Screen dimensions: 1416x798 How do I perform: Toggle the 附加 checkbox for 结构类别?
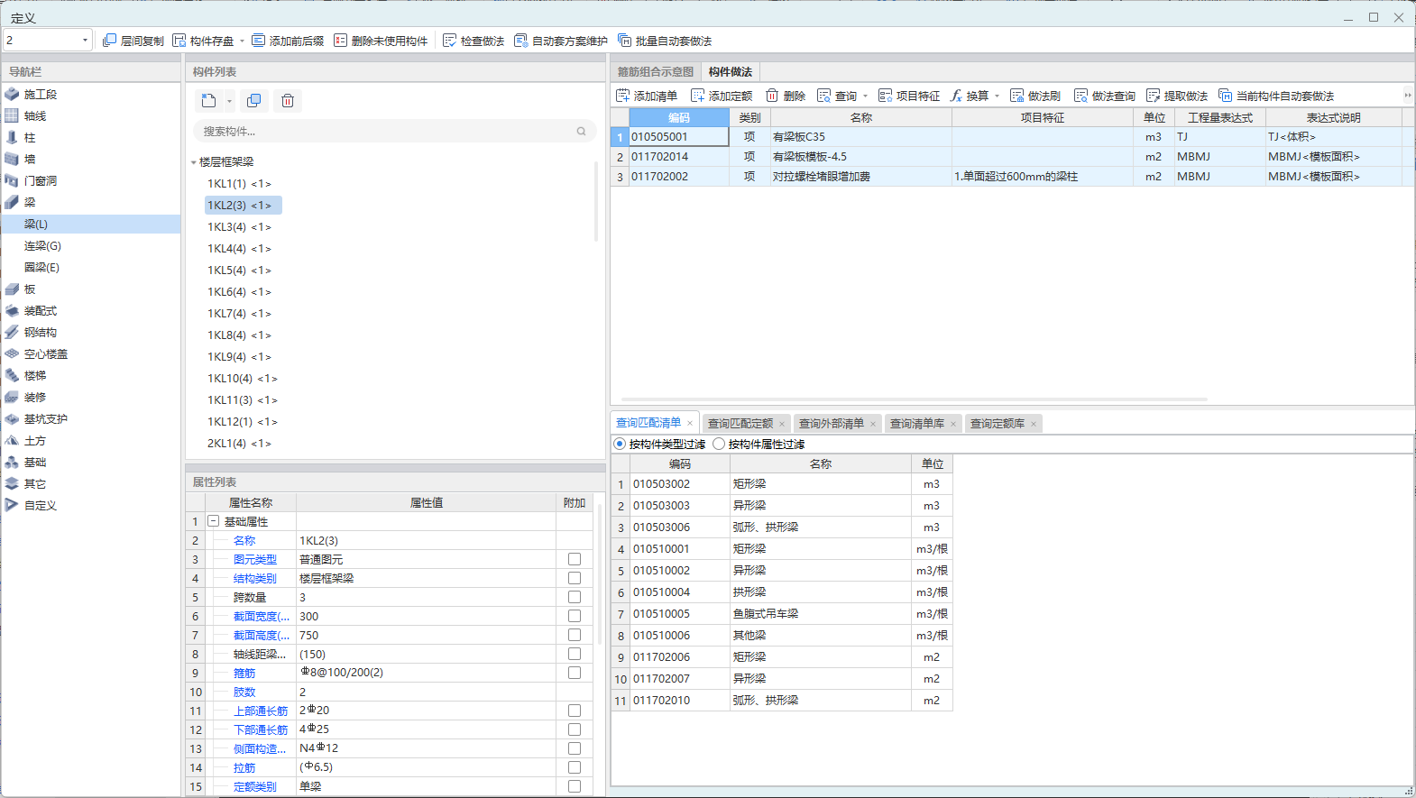(575, 578)
